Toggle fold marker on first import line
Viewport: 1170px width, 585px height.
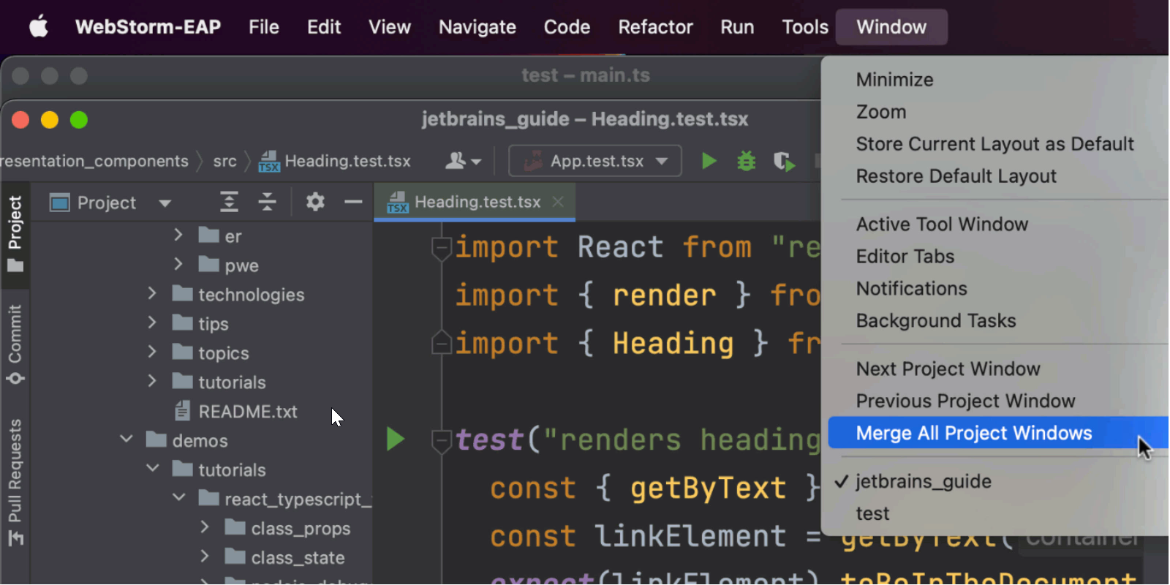click(441, 249)
